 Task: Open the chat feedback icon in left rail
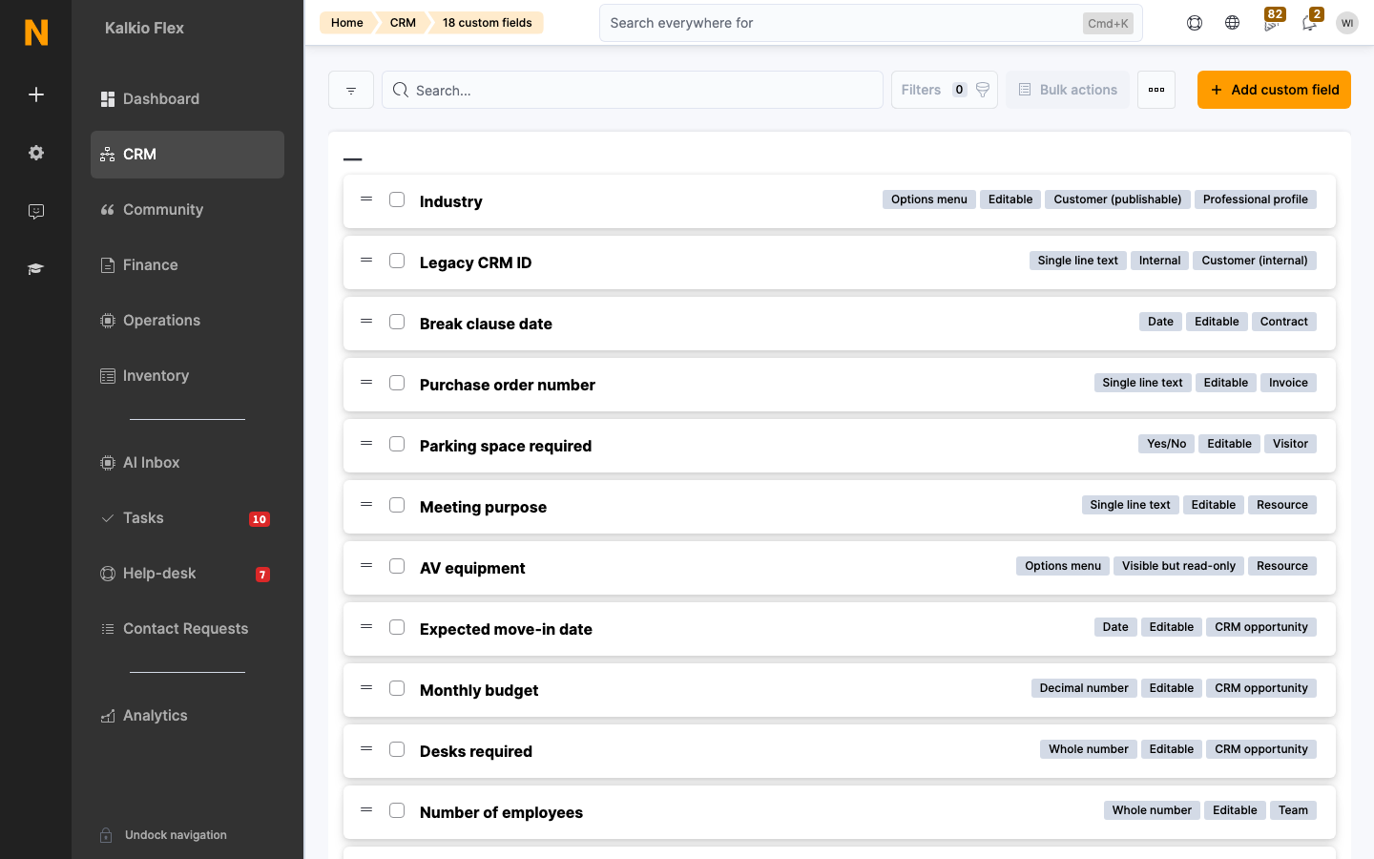[x=36, y=211]
